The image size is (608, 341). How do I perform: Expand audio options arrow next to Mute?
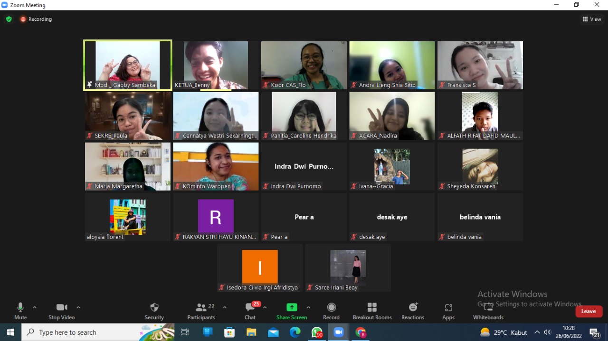point(35,307)
